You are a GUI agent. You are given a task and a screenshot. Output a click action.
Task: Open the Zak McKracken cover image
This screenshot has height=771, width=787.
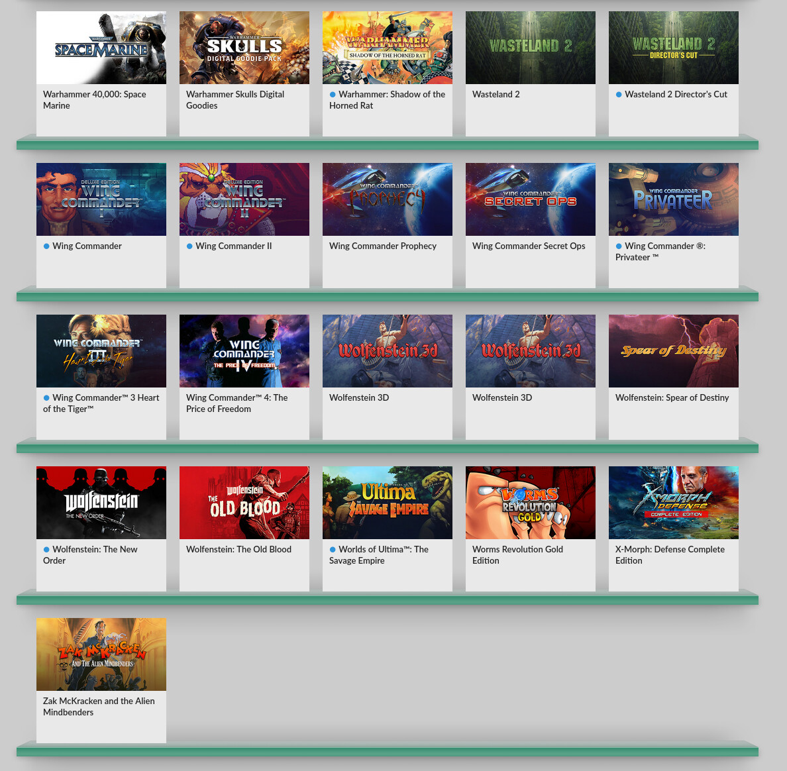tap(101, 654)
